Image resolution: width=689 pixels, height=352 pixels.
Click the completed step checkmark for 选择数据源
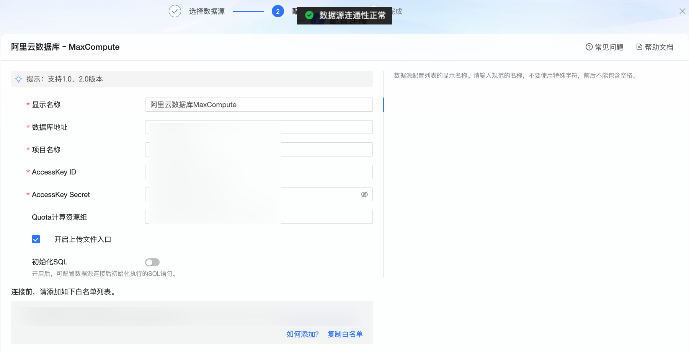tap(175, 11)
